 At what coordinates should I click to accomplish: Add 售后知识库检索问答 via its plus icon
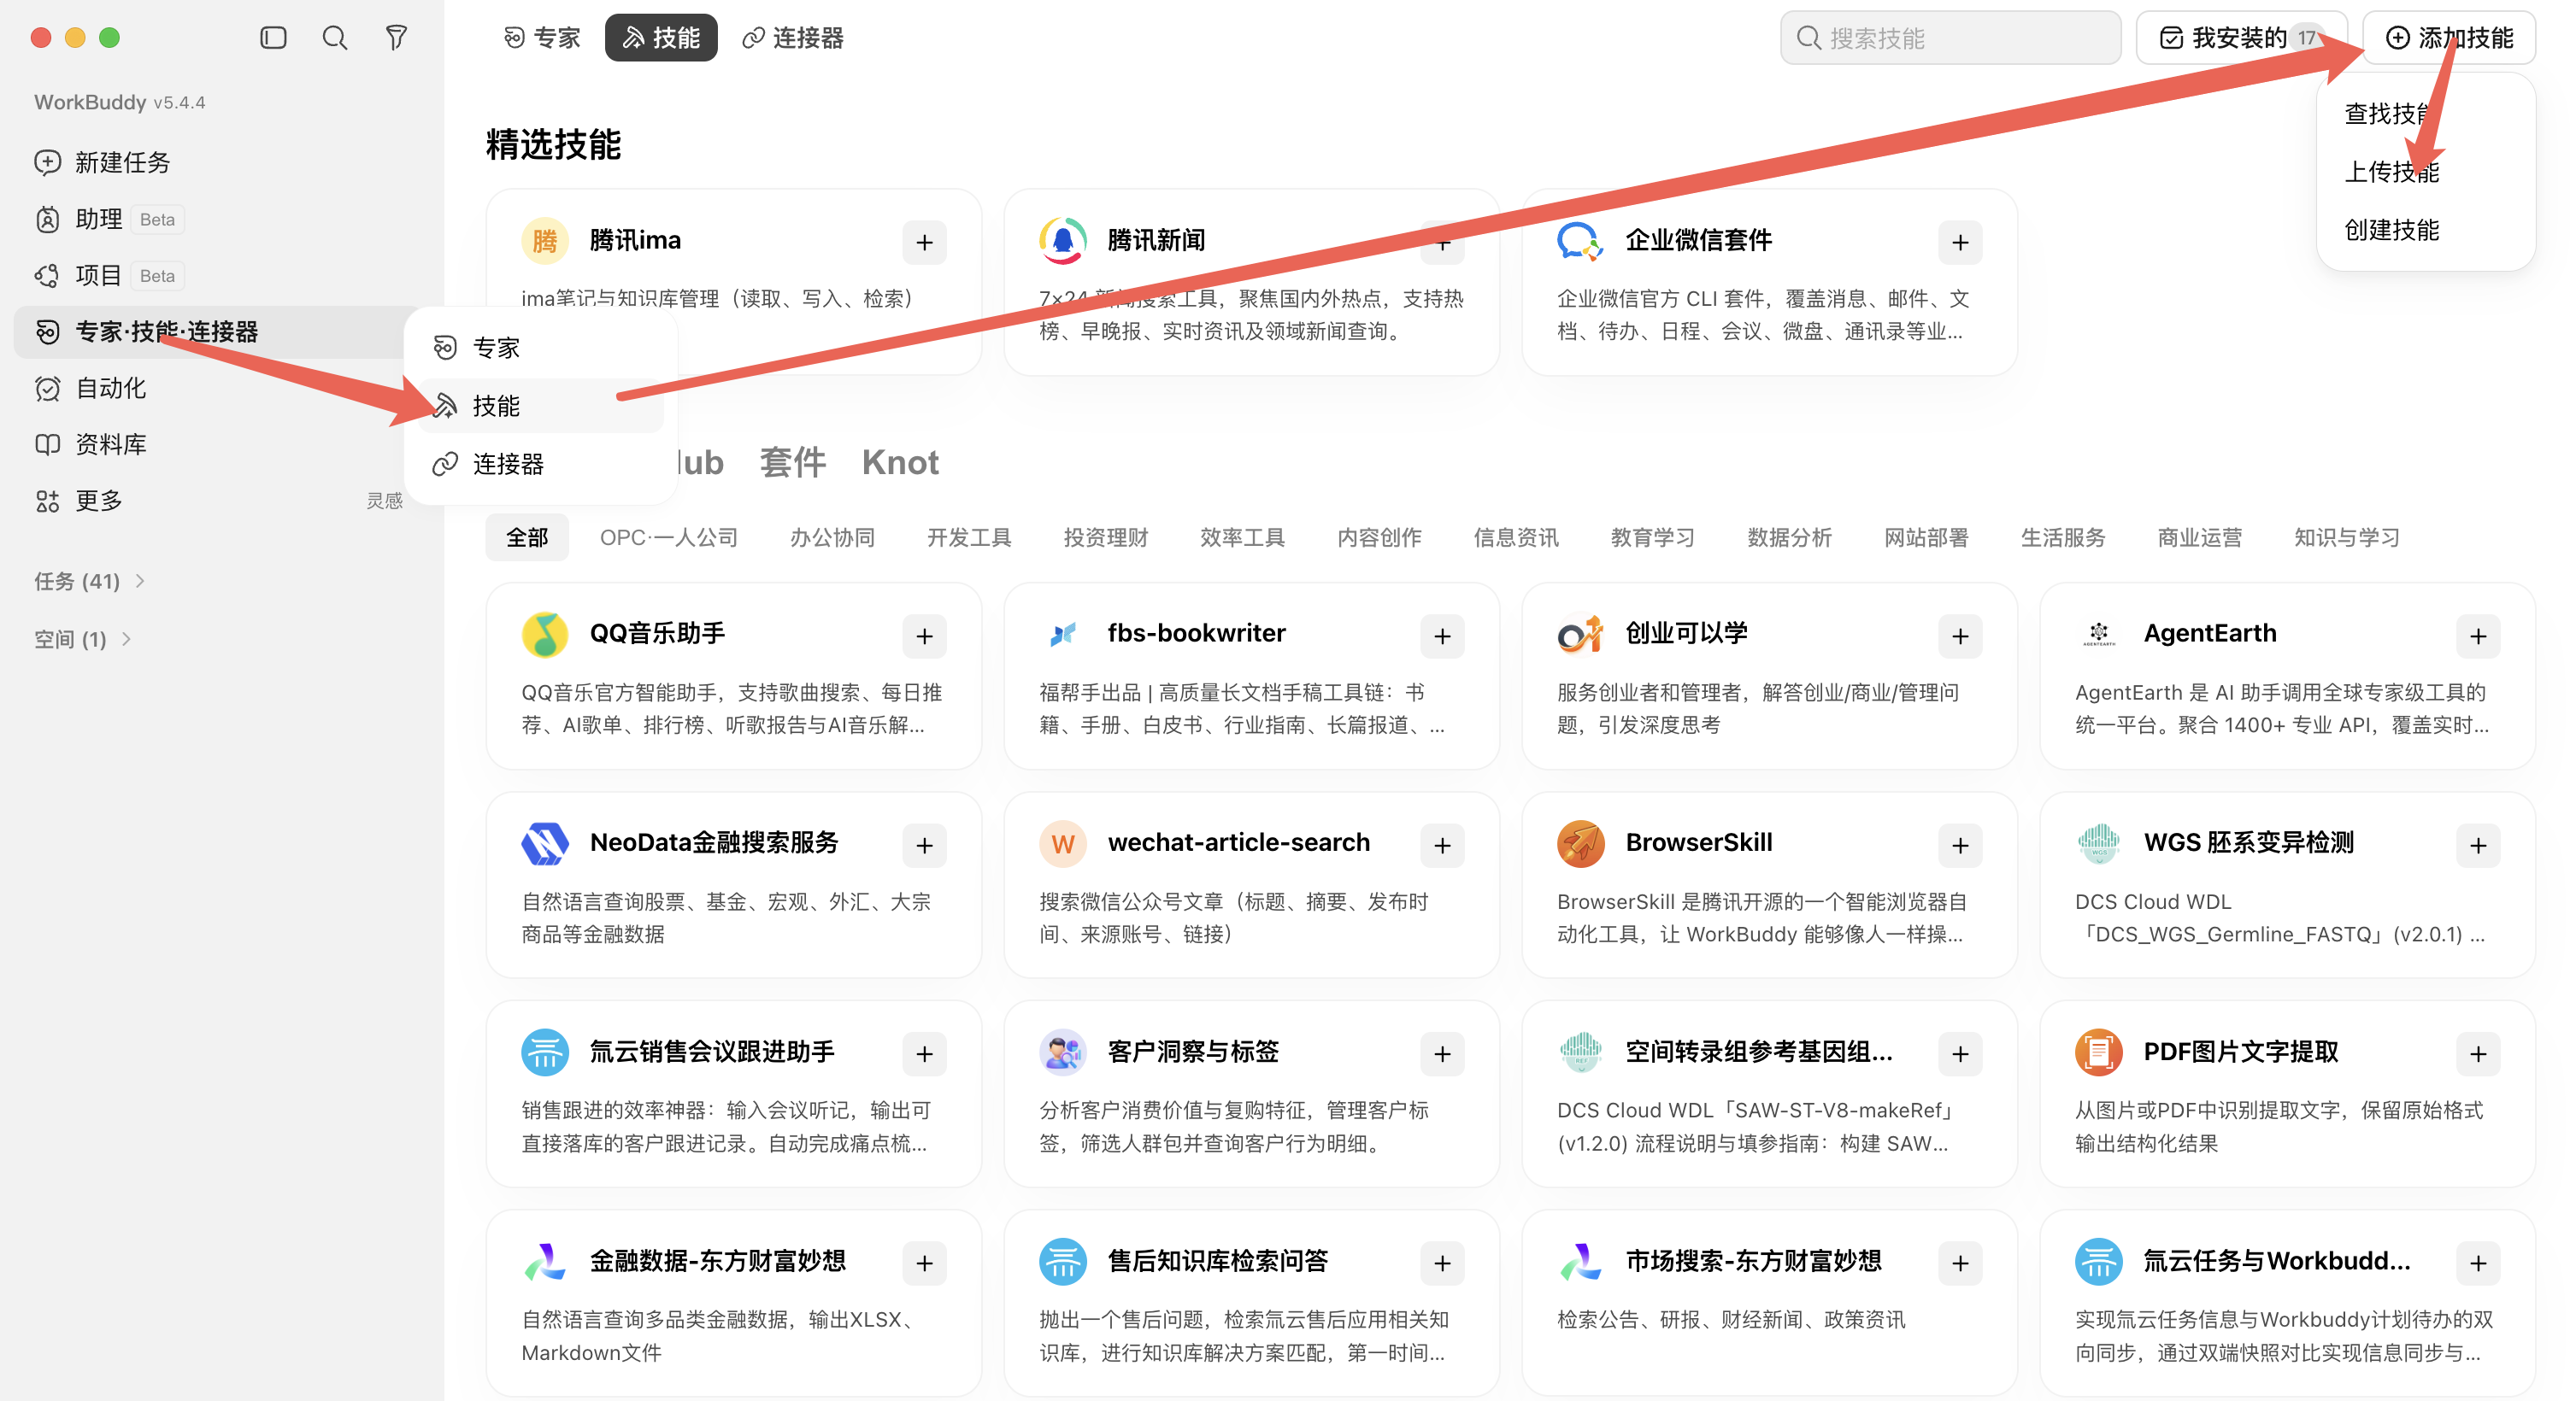coord(1442,1264)
